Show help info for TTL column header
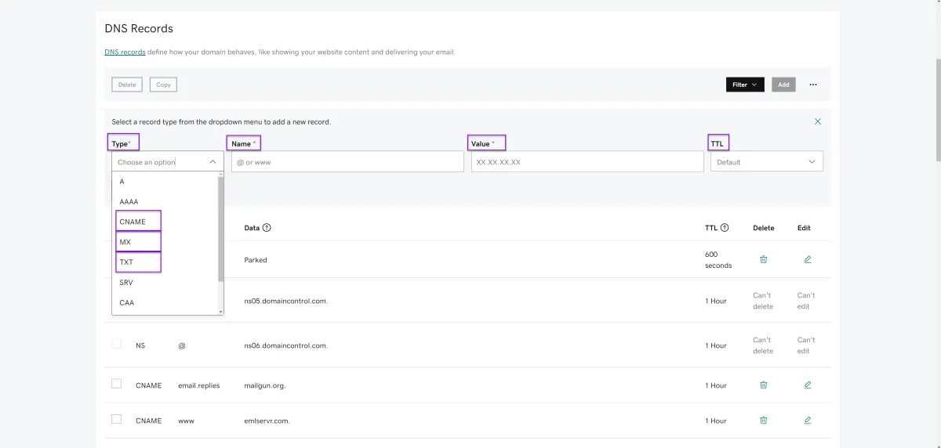The image size is (941, 448). 725,228
